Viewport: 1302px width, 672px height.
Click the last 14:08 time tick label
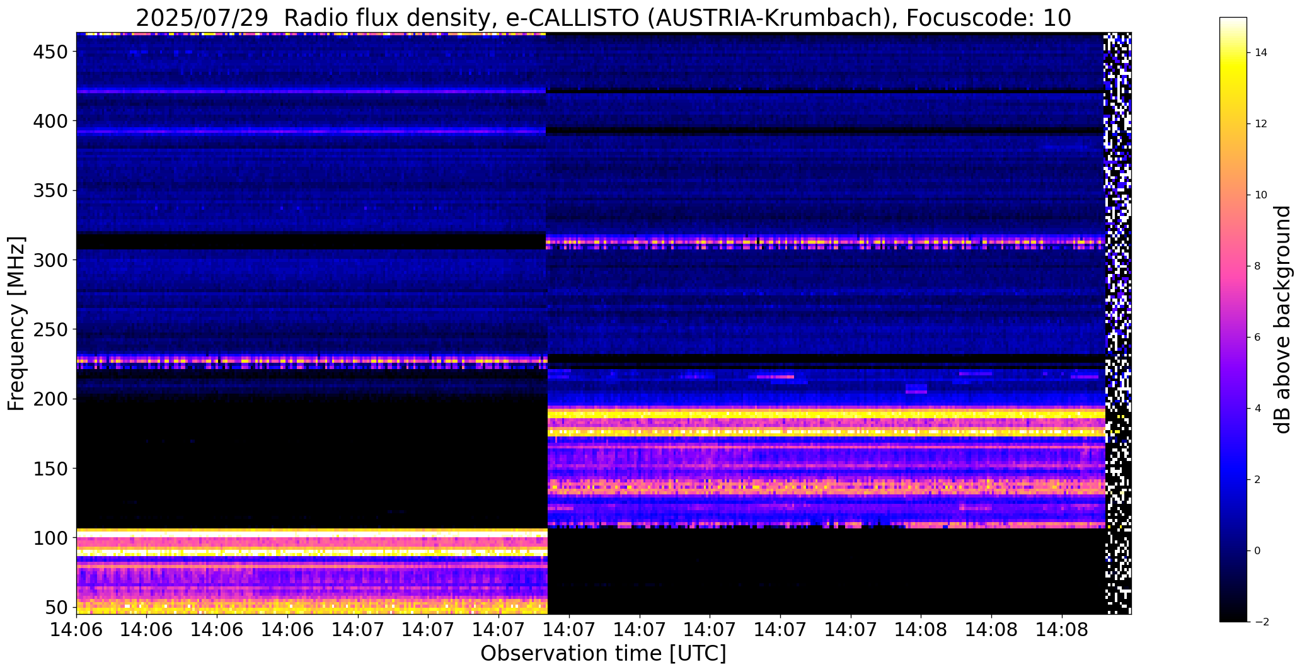1063,630
